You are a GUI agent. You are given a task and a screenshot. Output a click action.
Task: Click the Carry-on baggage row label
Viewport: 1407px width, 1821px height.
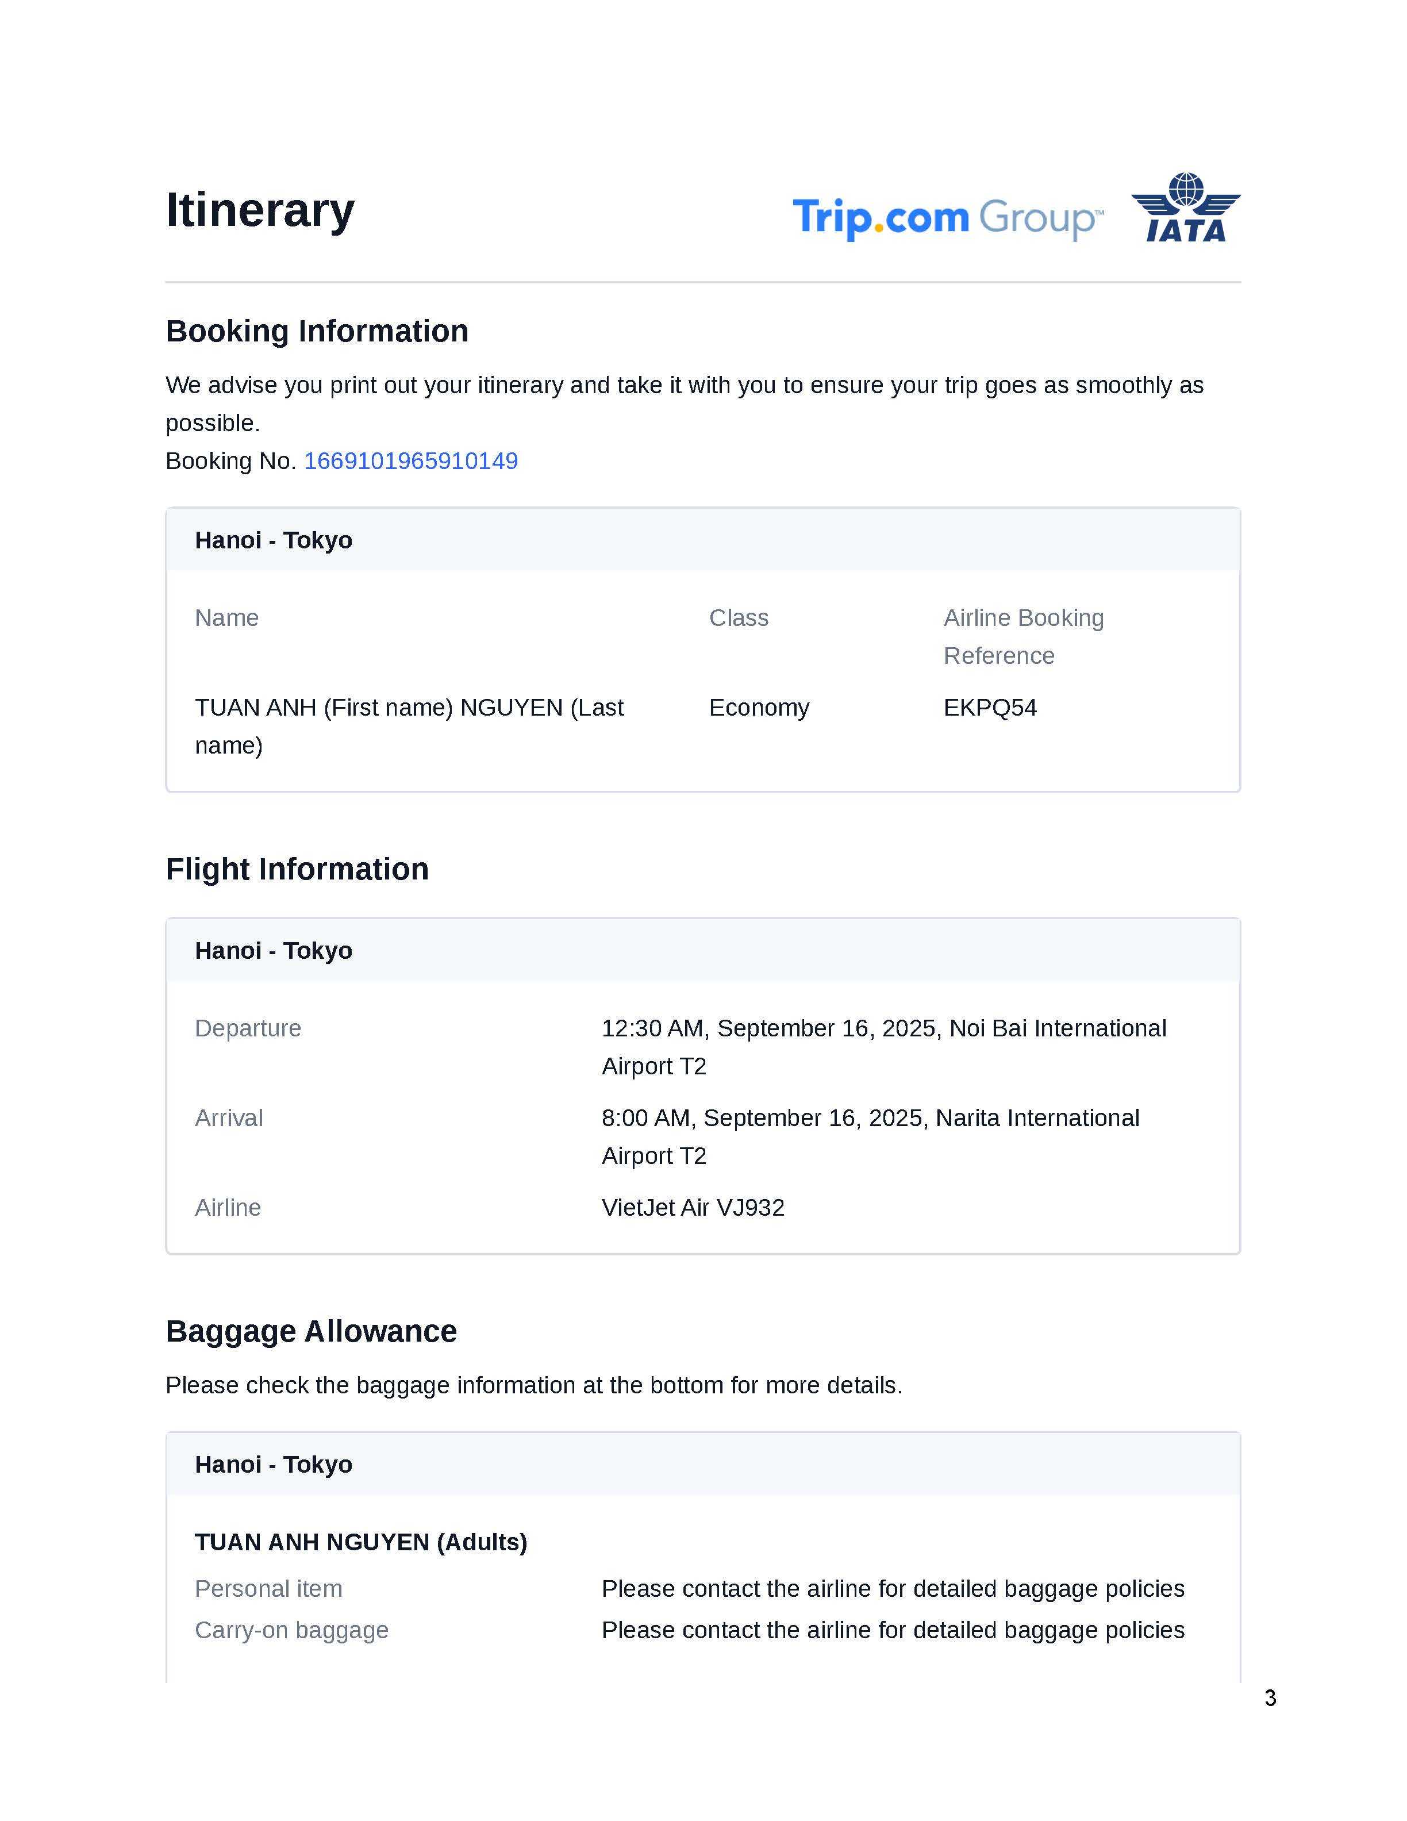click(292, 1630)
